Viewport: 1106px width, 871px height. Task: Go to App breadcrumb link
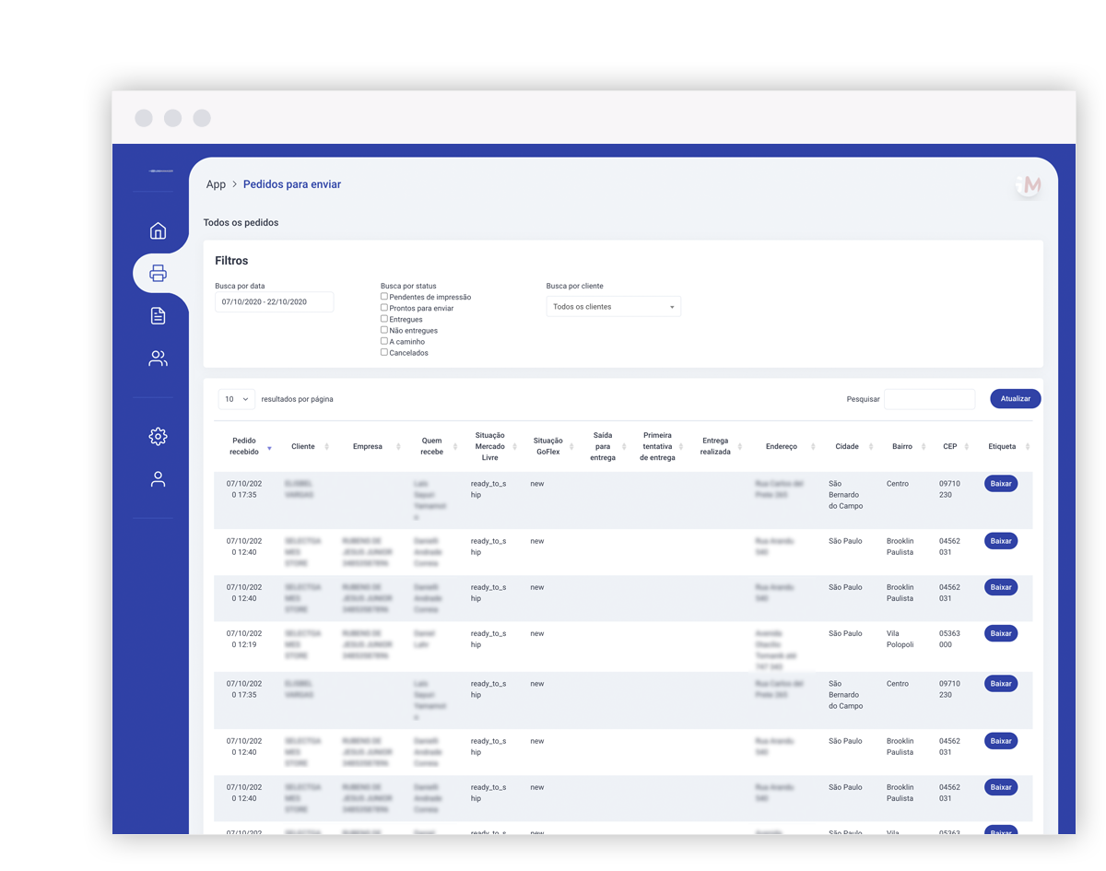[x=216, y=184]
